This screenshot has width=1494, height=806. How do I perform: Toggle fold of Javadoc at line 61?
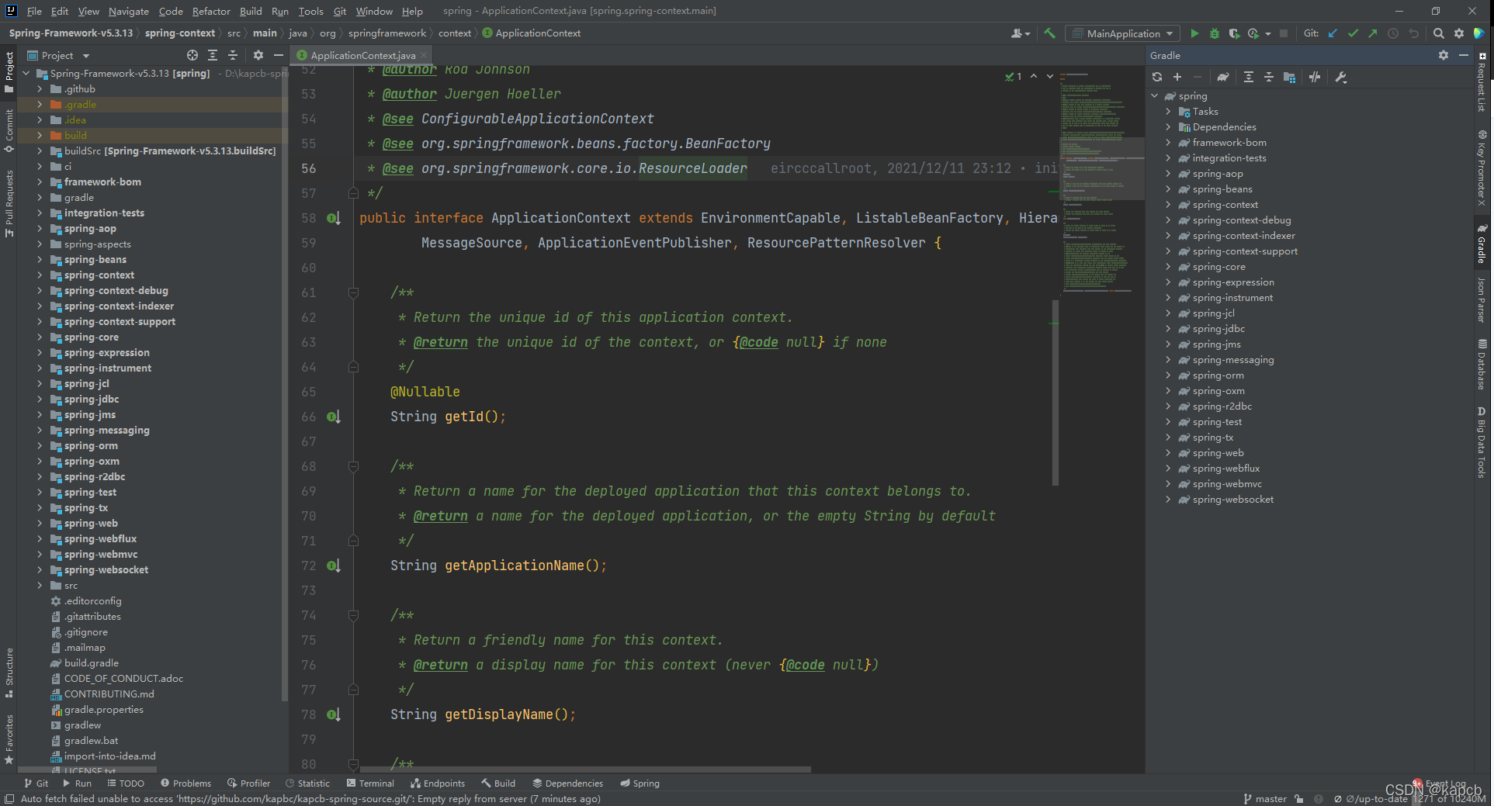click(353, 292)
